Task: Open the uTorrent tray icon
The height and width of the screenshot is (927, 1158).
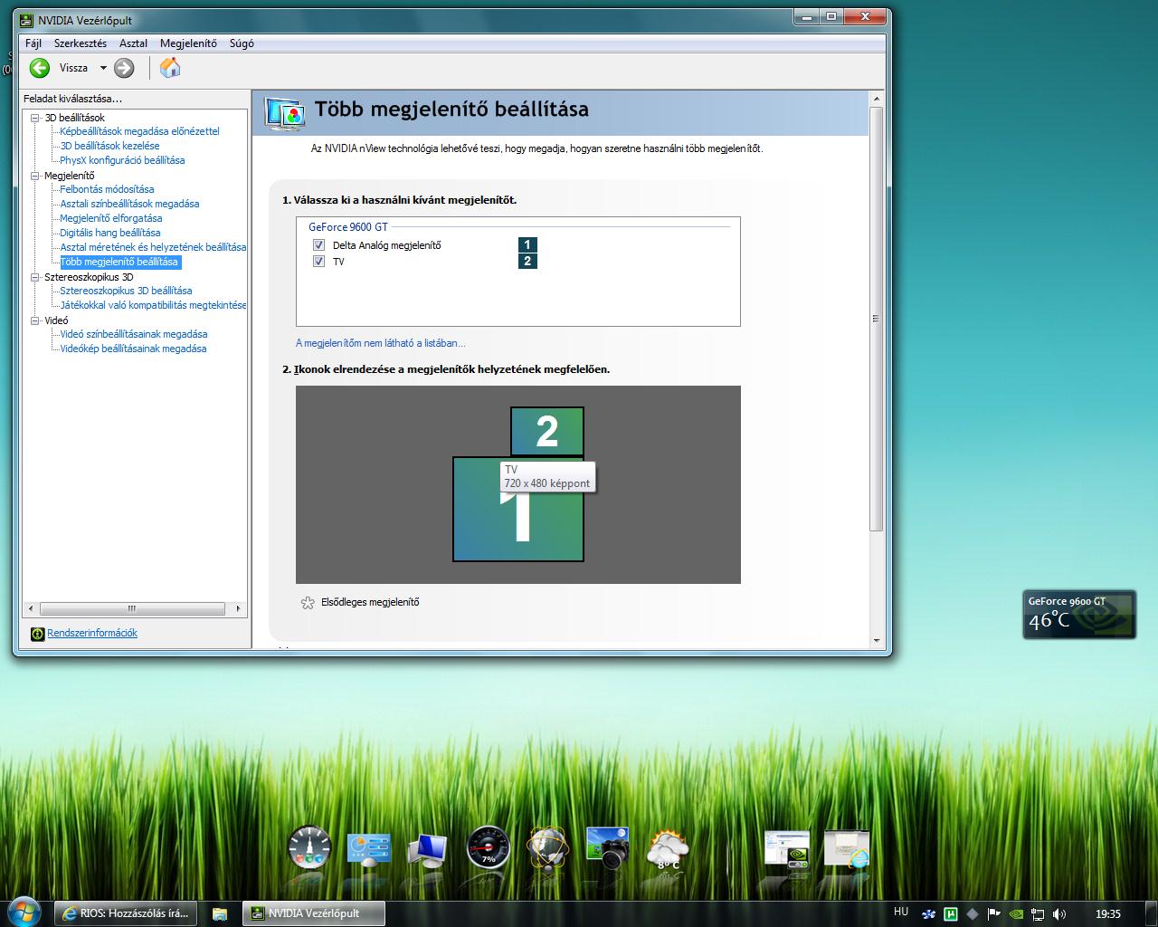Action: pyautogui.click(x=951, y=914)
